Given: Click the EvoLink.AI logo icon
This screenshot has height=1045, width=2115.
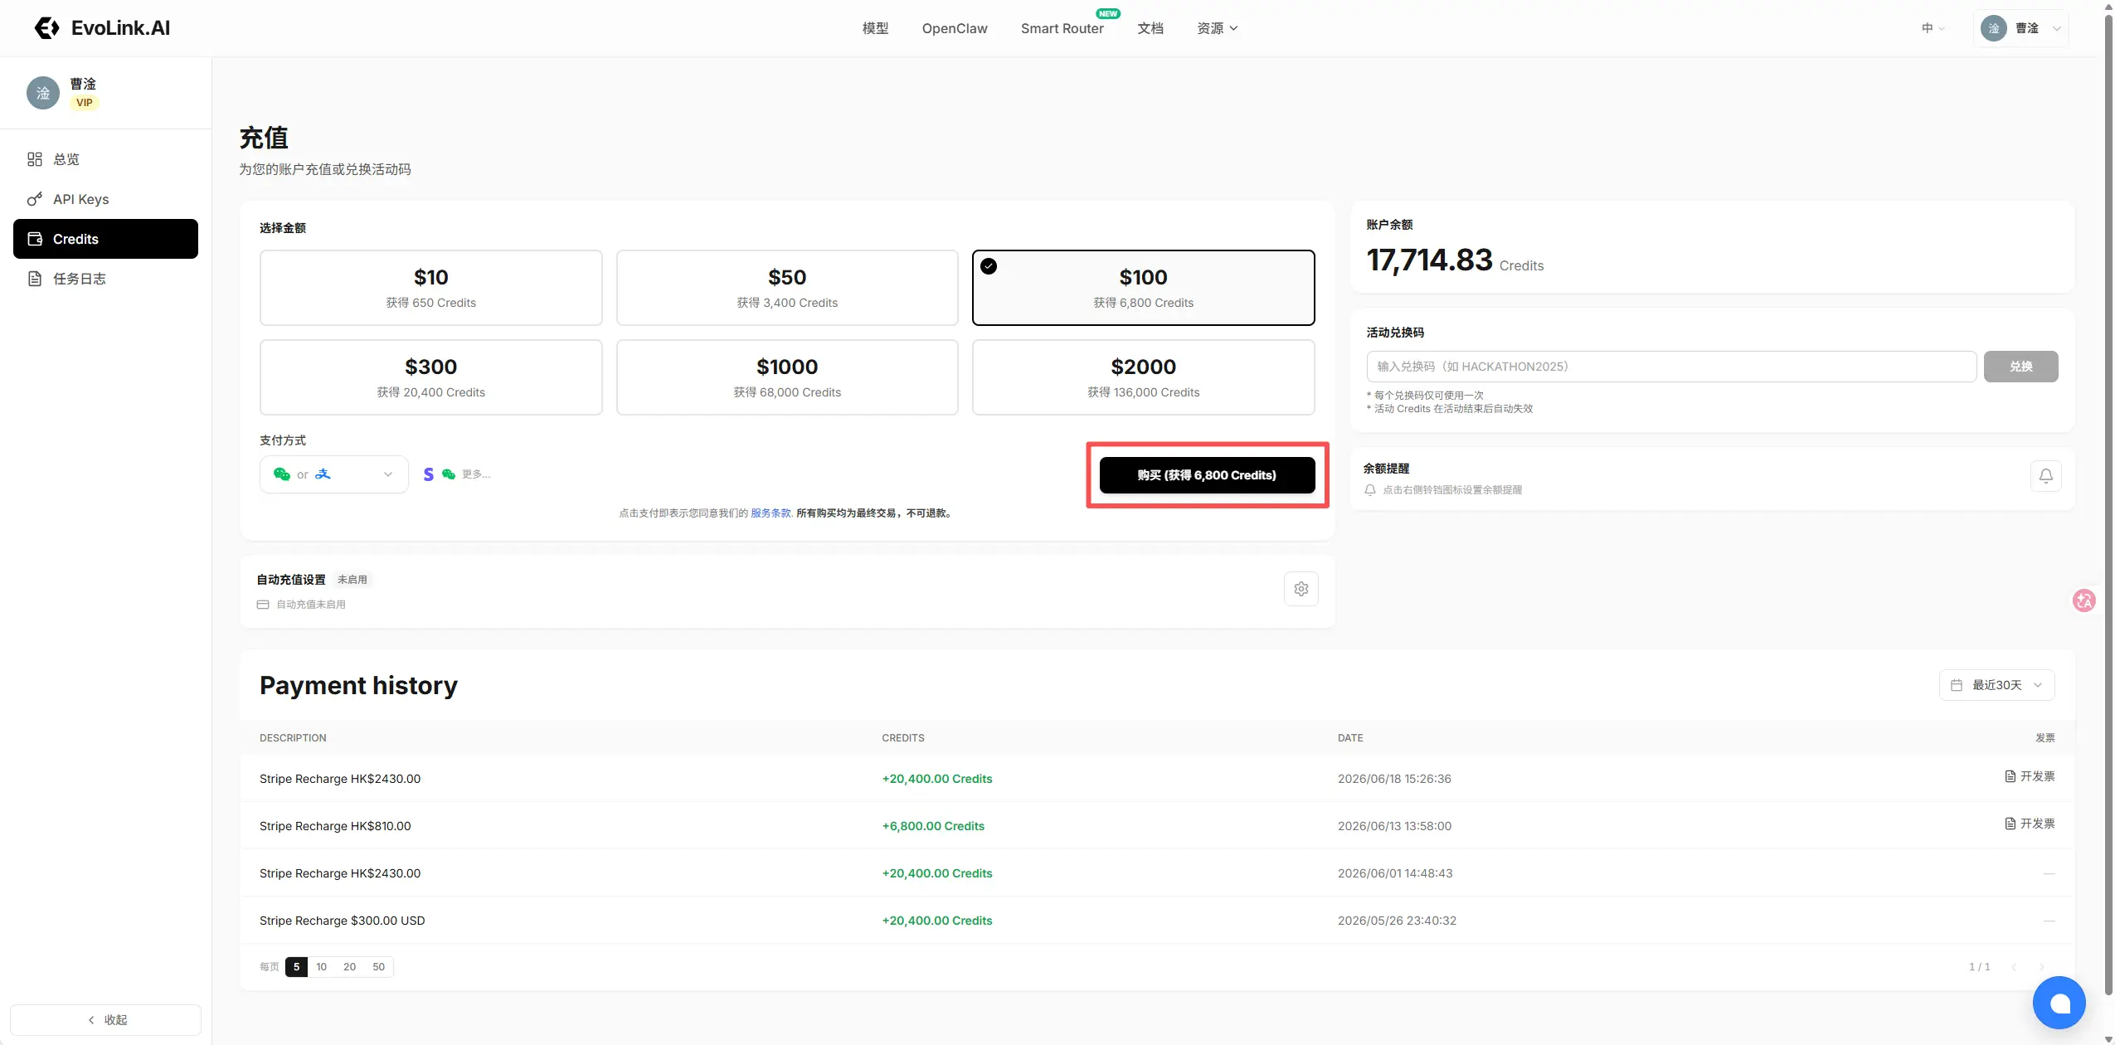Looking at the screenshot, I should (46, 28).
